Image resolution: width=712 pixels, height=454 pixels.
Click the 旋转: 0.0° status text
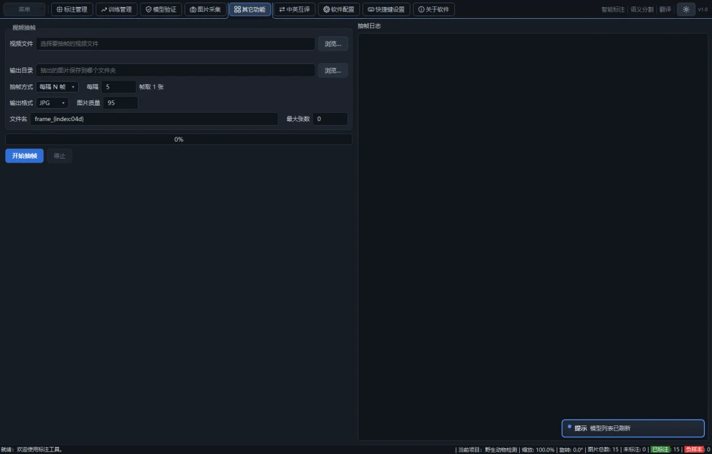pos(571,450)
